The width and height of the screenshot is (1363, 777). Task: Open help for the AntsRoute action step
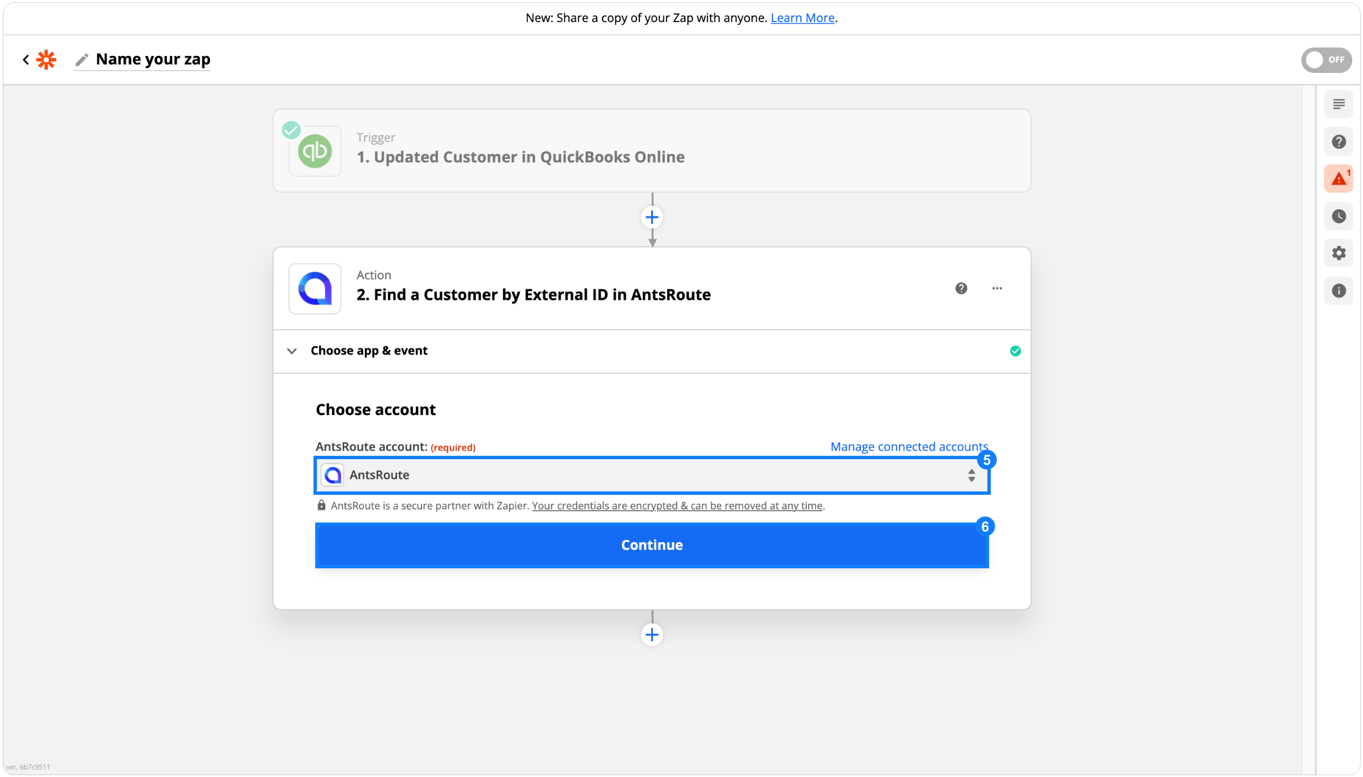(961, 288)
